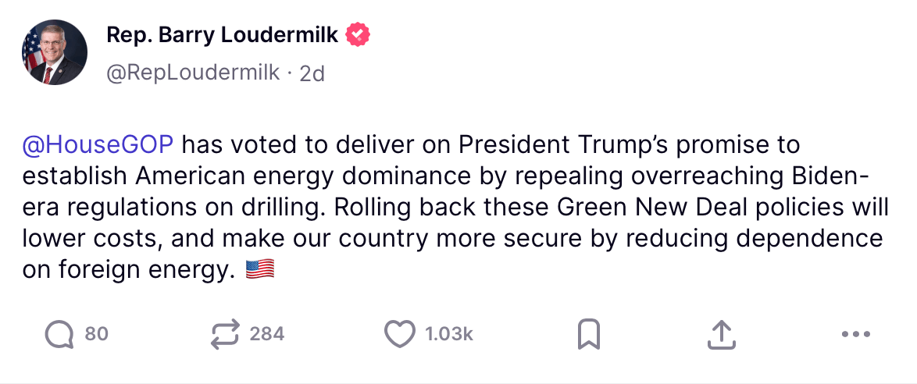The image size is (917, 384).
Task: Click the American flag emoji in post
Action: click(260, 270)
